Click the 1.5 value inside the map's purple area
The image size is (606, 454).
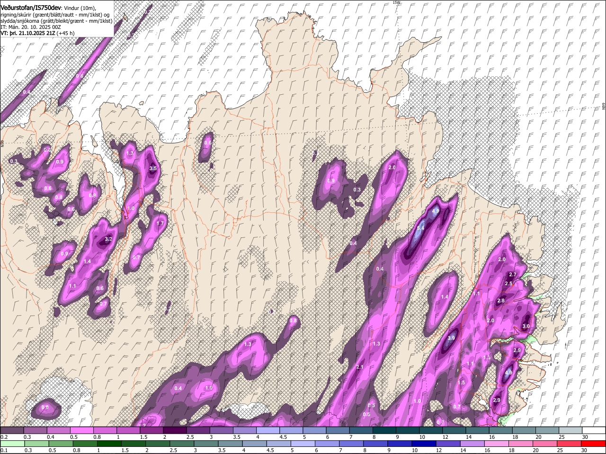(x=462, y=383)
